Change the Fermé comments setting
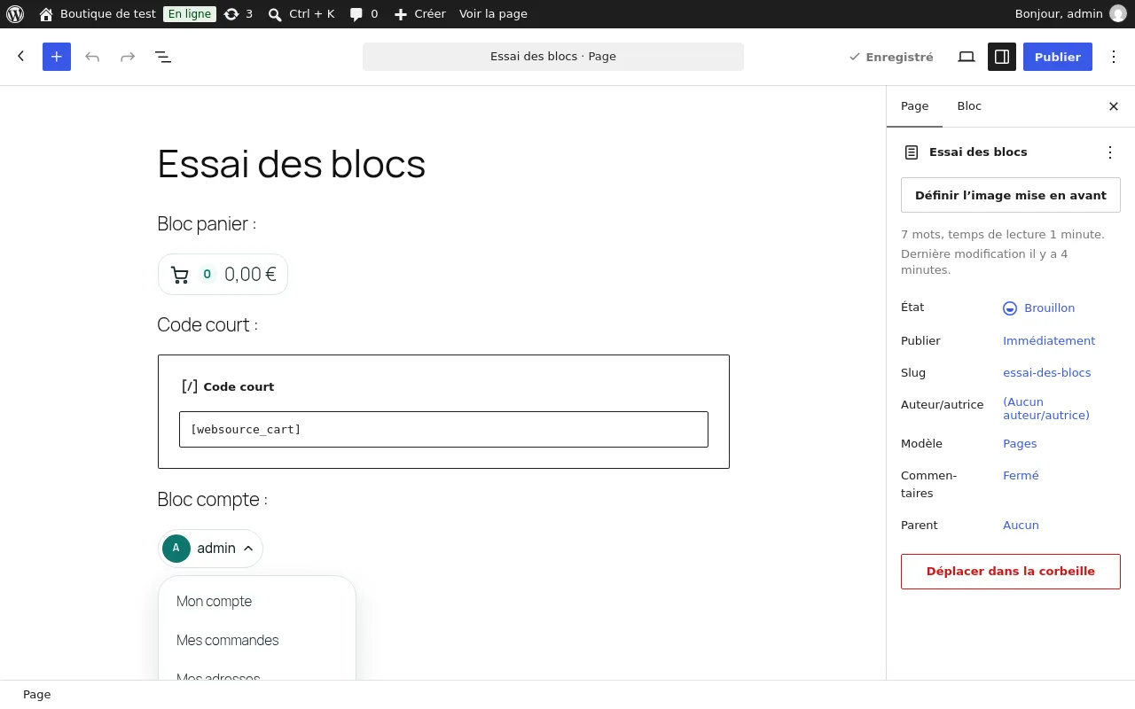 pos(1021,475)
